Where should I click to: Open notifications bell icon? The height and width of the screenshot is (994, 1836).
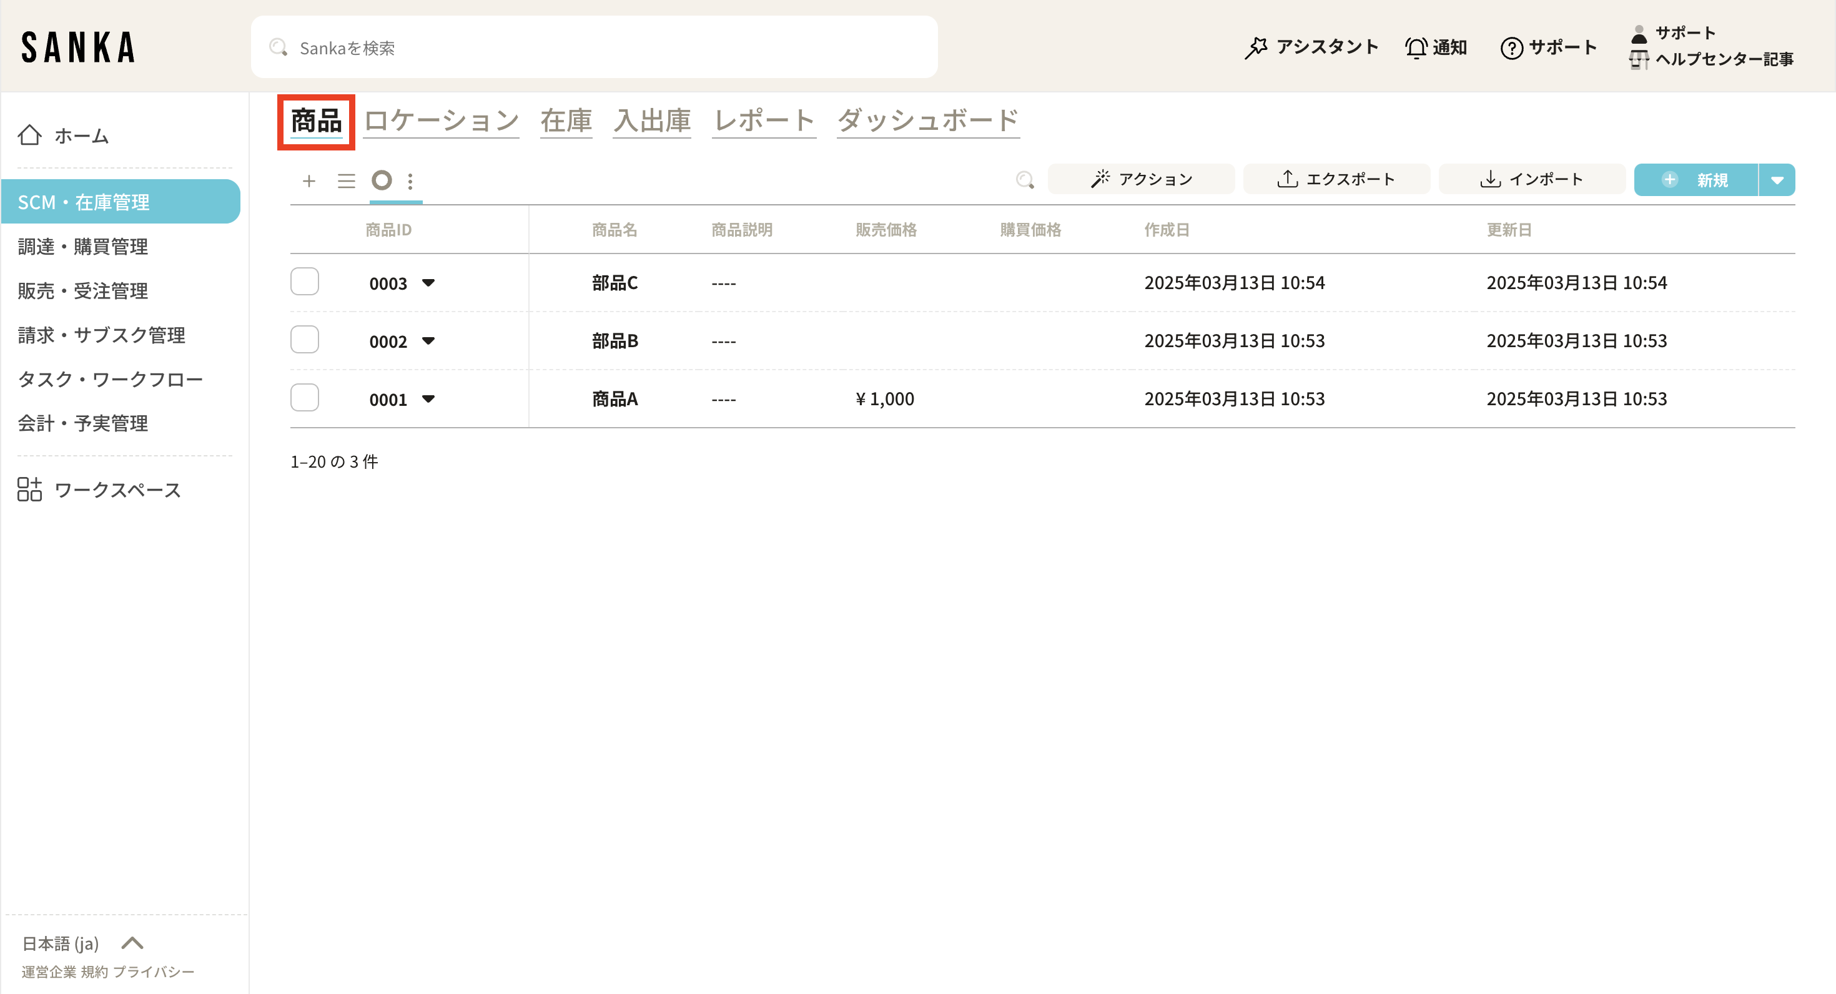click(1416, 47)
